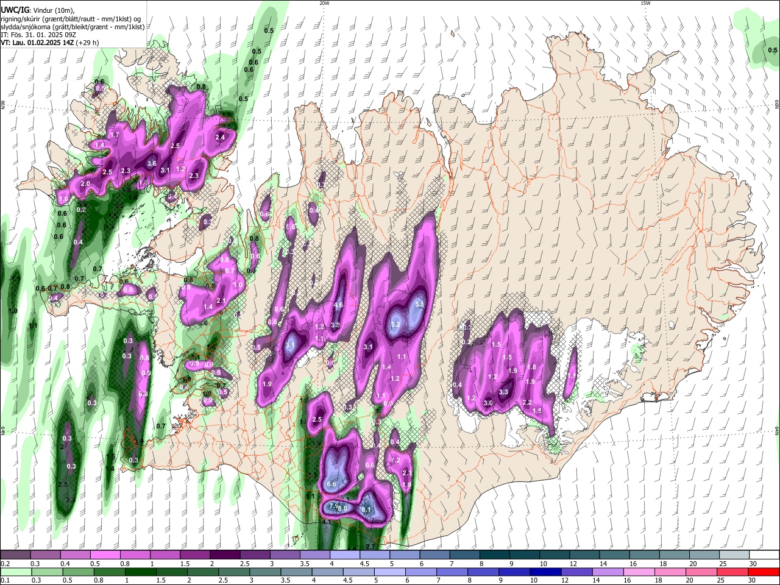Screen dimensions: 780x585
Task: Click the darkest green 1 mm rain legend swatch
Action: (x=140, y=572)
